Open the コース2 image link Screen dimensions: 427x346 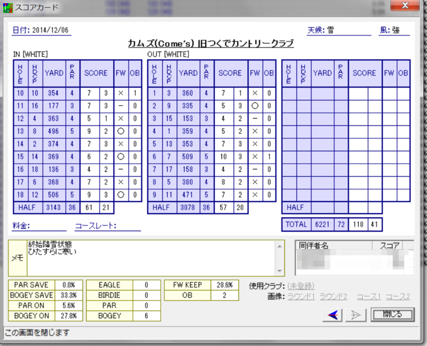click(x=398, y=296)
